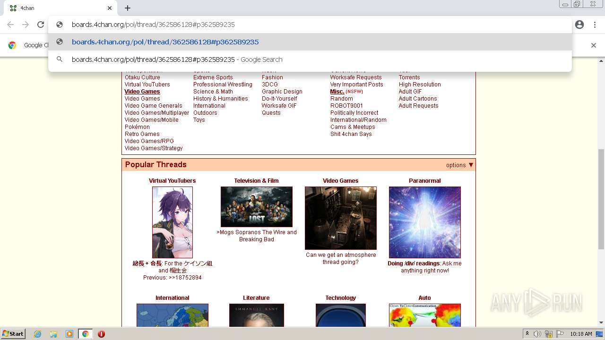Open the Video Game Generals board

(x=154, y=106)
